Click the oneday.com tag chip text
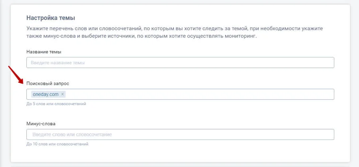The image size is (359, 167). [x=45, y=94]
